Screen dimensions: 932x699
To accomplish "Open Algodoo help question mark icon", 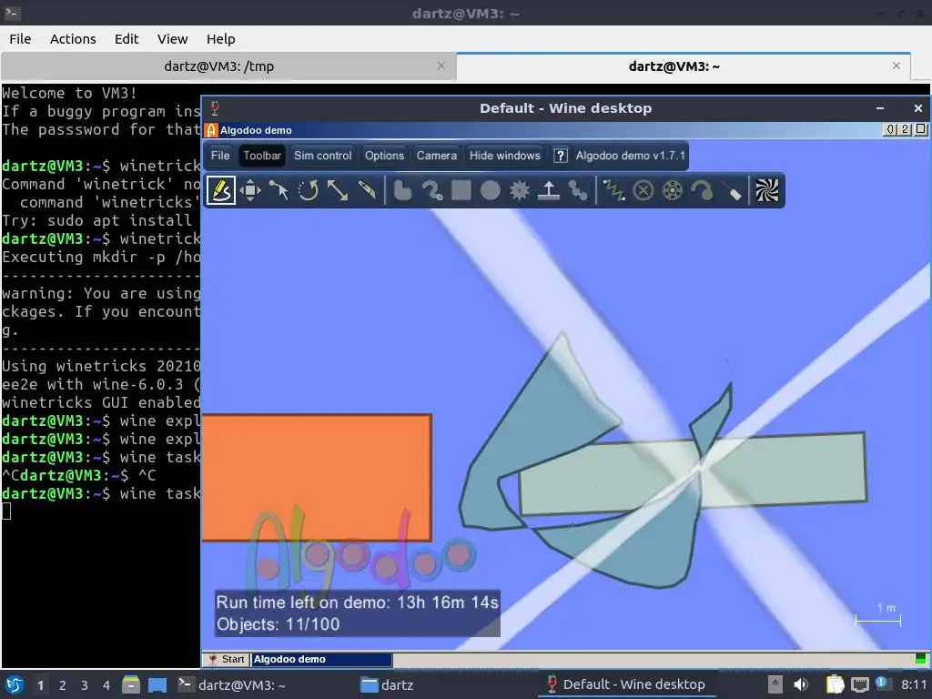I will point(560,156).
